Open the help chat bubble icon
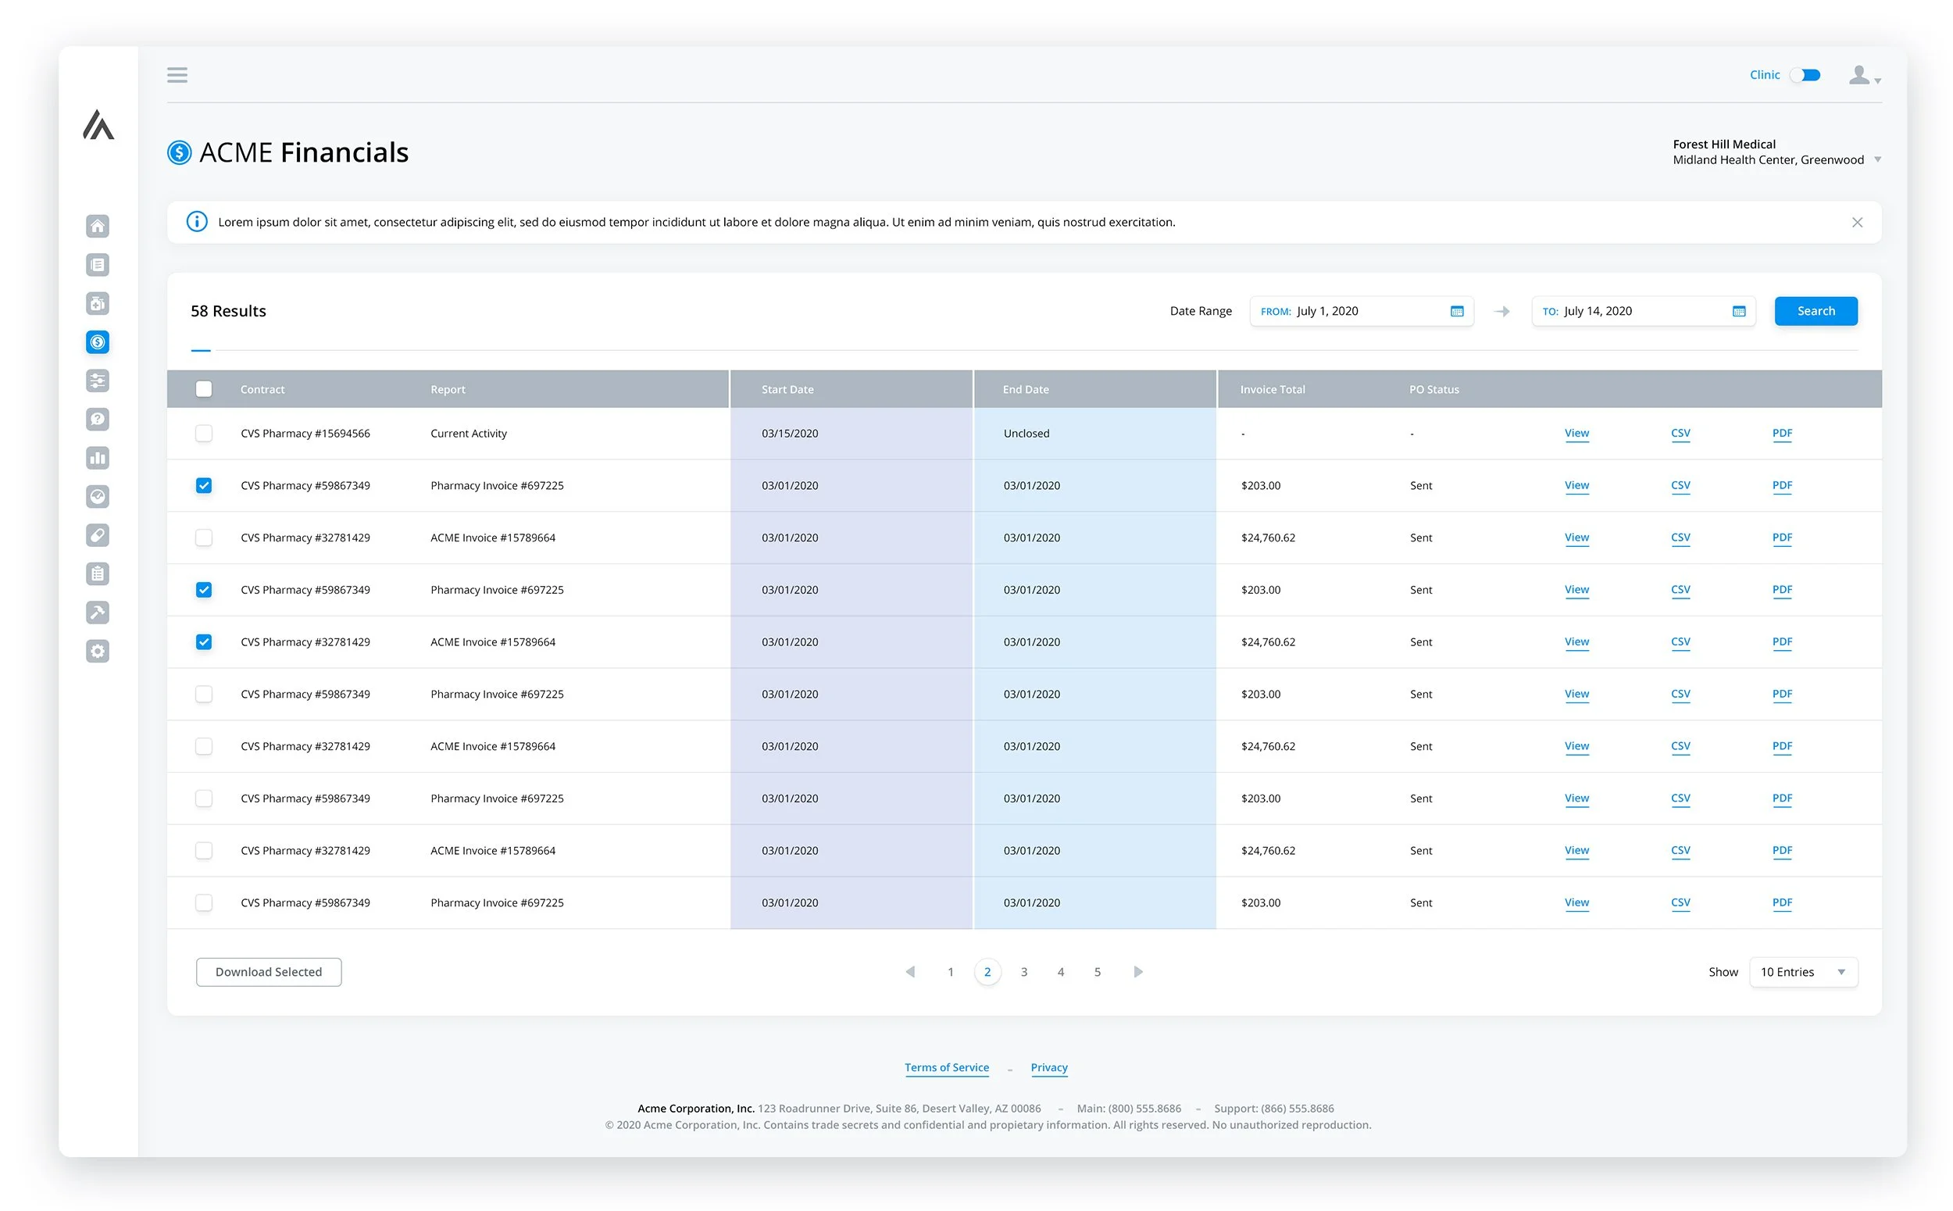Screen dimensions: 1953x1211 98,419
